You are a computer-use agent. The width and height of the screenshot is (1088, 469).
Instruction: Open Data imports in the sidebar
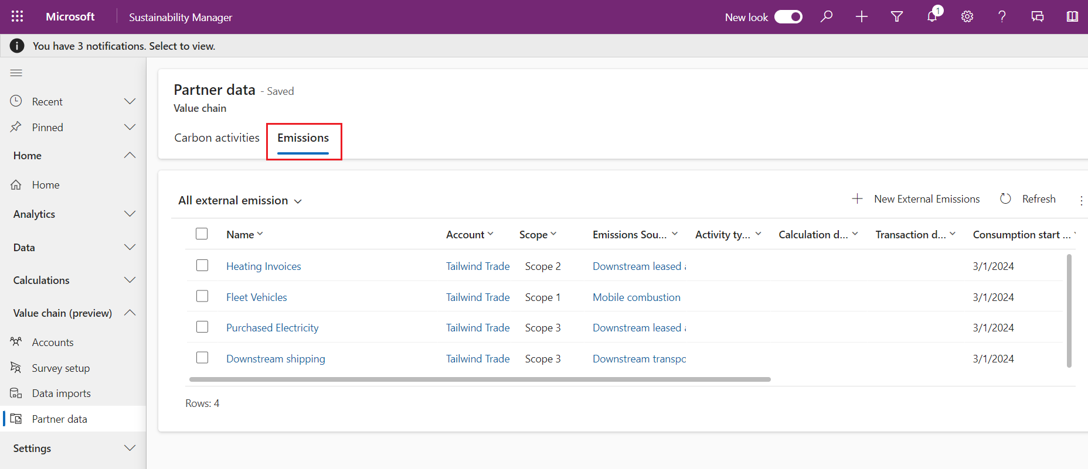62,393
